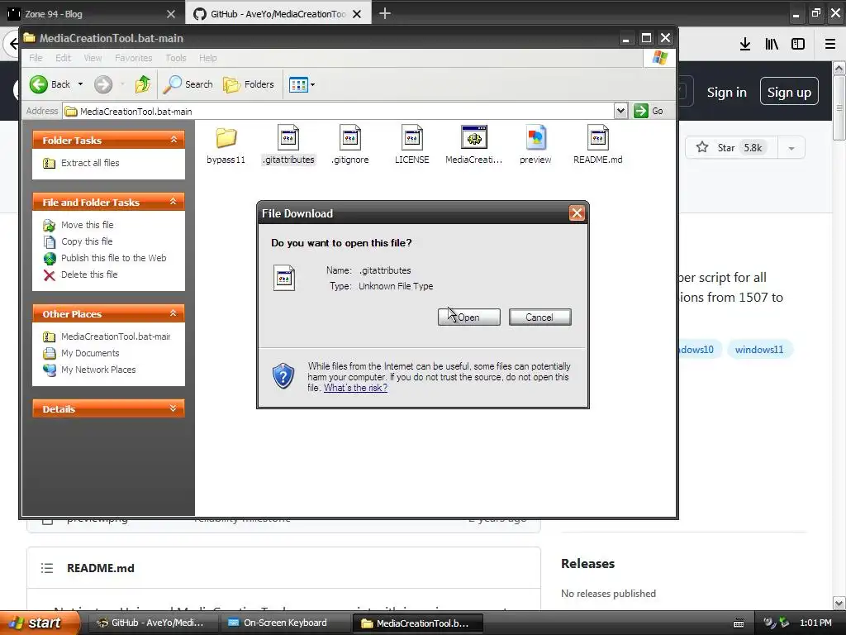Image resolution: width=846 pixels, height=635 pixels.
Task: Select the .gitattributes file icon
Action: [x=288, y=138]
